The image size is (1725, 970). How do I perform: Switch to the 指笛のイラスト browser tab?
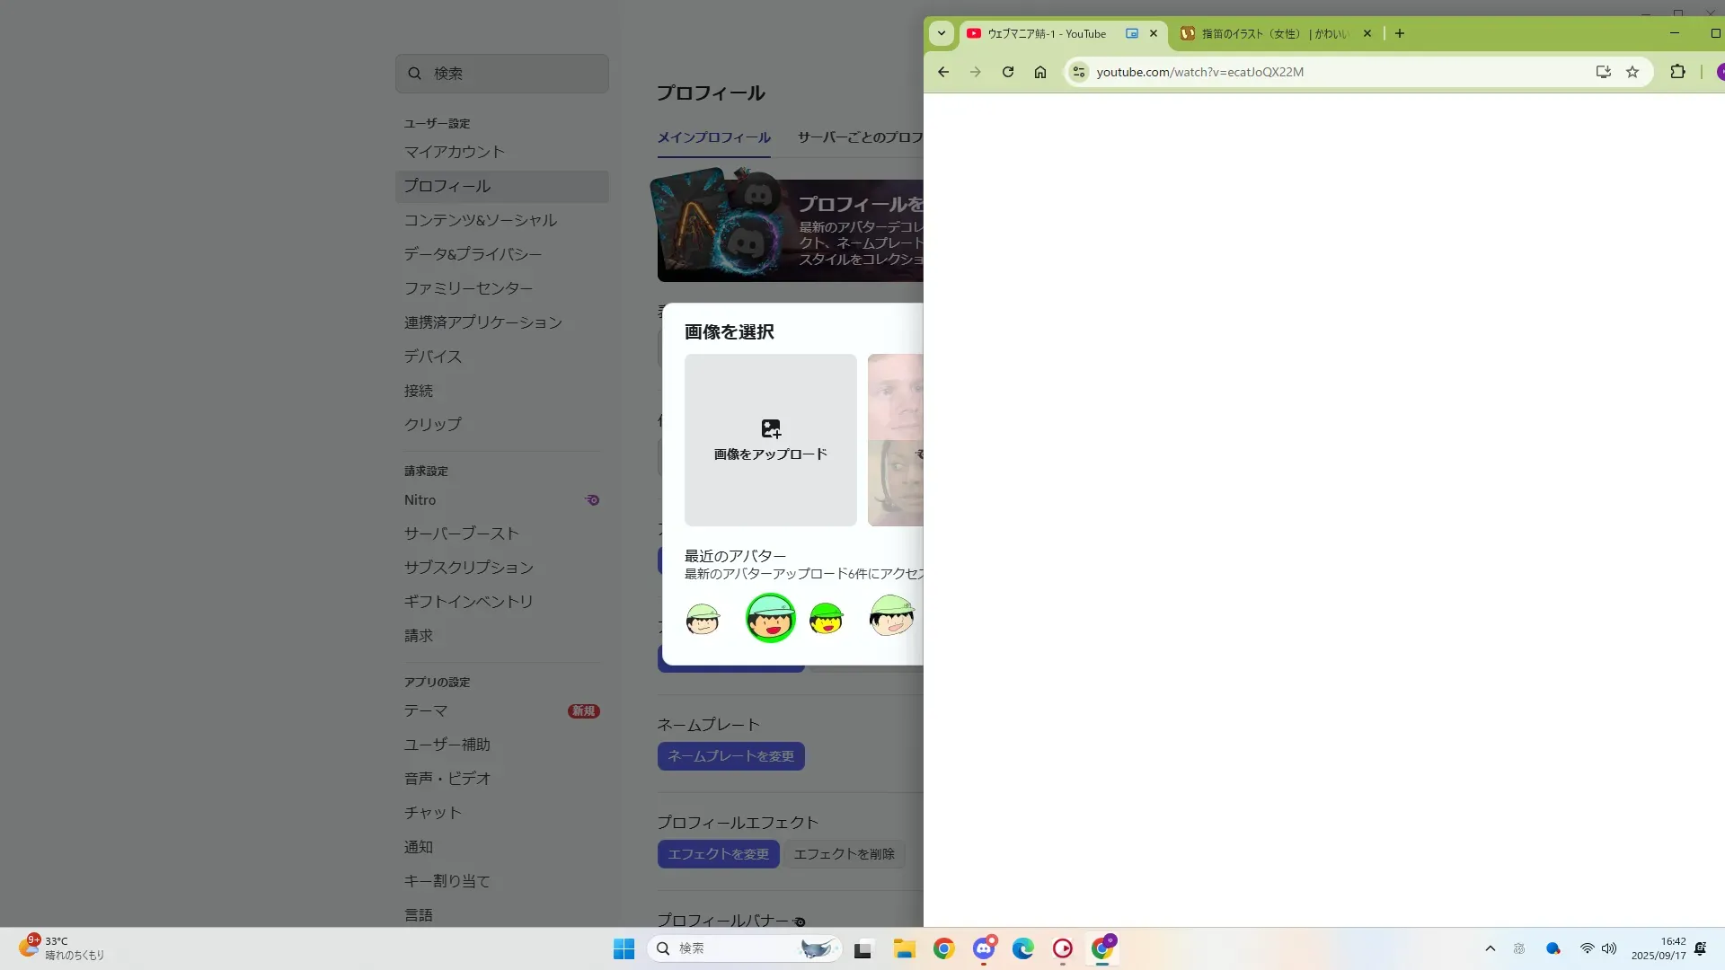(x=1274, y=33)
